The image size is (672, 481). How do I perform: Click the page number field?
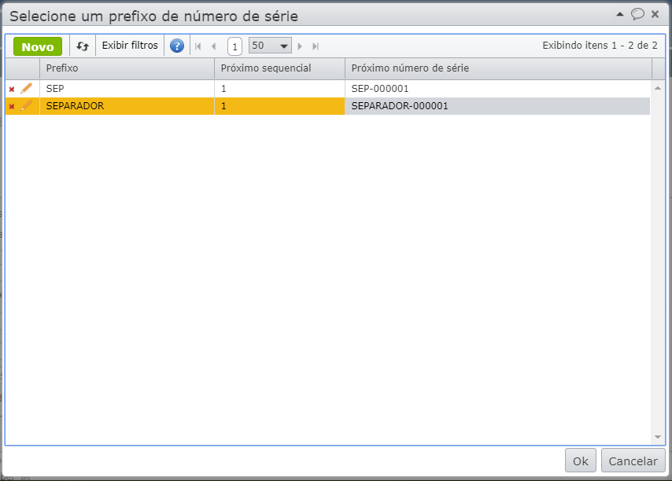(x=234, y=46)
